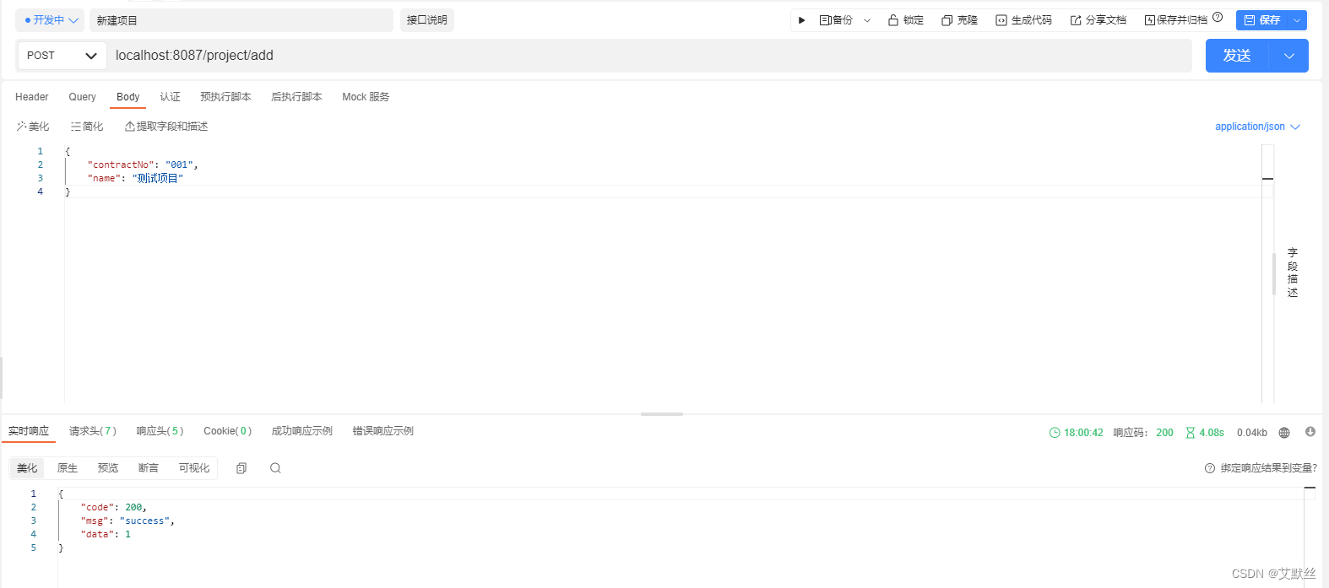Click the clock 18:00:42 timestamp
This screenshot has width=1329, height=588.
(1077, 433)
